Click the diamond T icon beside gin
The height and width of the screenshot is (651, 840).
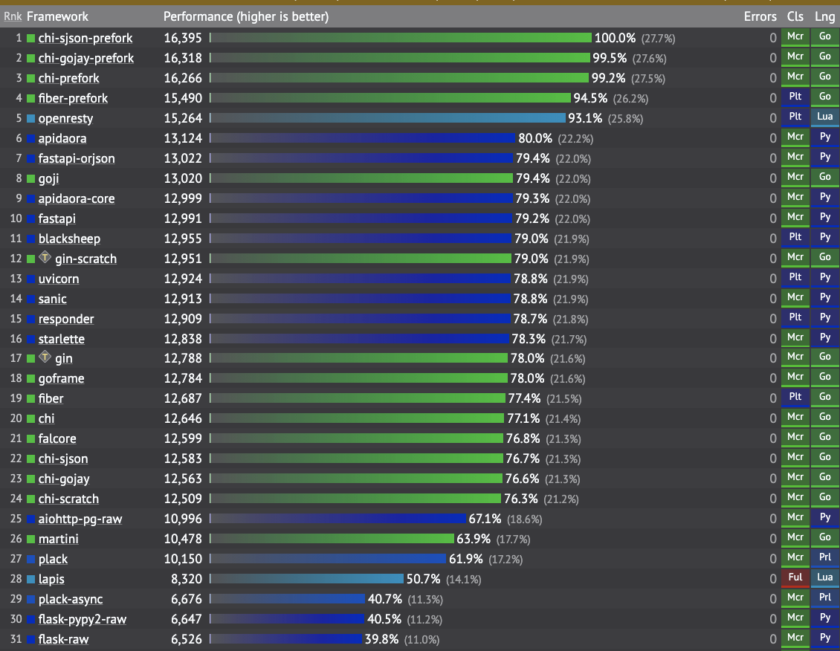coord(45,357)
